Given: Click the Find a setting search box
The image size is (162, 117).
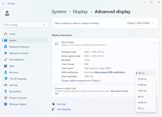Looking at the screenshot, I should click(x=23, y=25).
